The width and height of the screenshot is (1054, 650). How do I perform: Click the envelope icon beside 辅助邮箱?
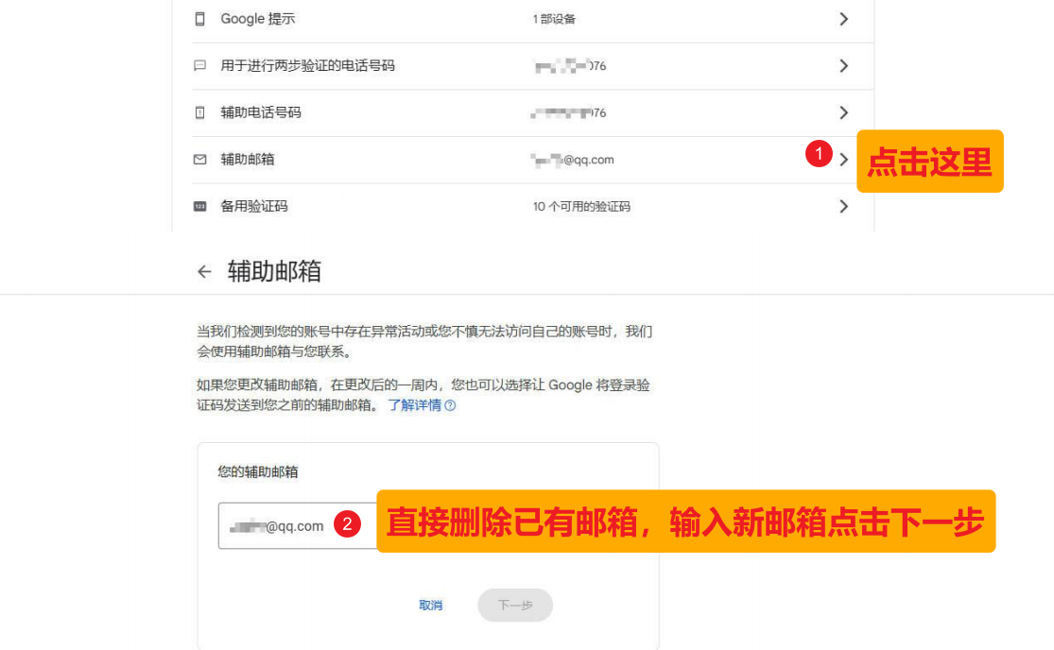(x=199, y=160)
